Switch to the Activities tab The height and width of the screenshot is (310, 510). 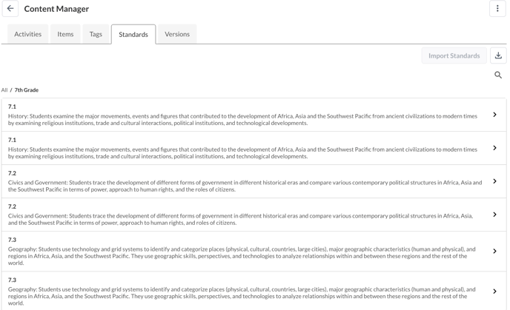pos(28,34)
